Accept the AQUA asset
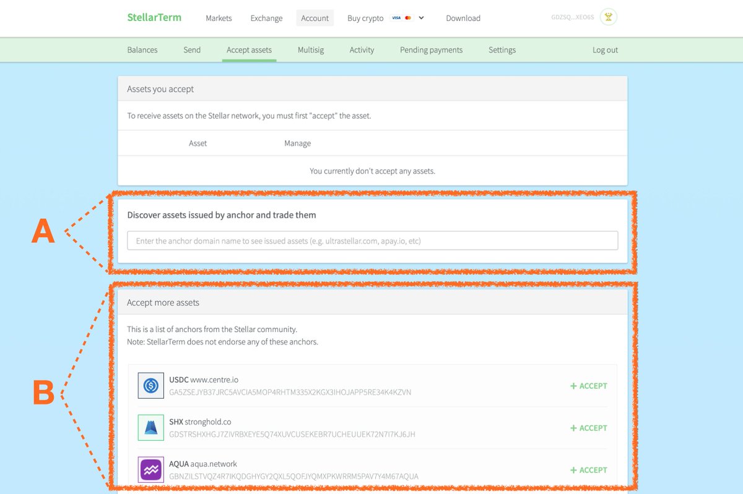743x494 pixels. pos(589,470)
